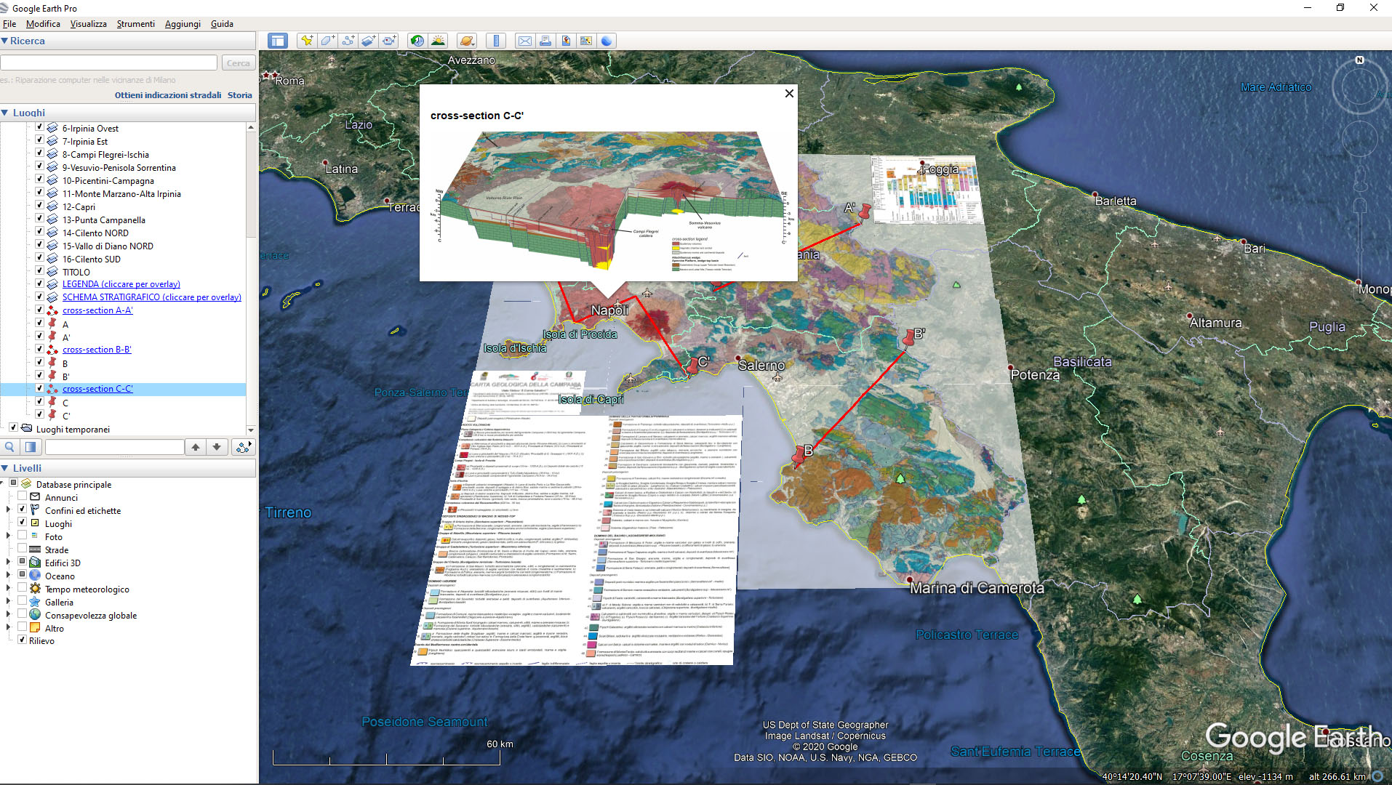Click the Places filter text field

coord(114,447)
